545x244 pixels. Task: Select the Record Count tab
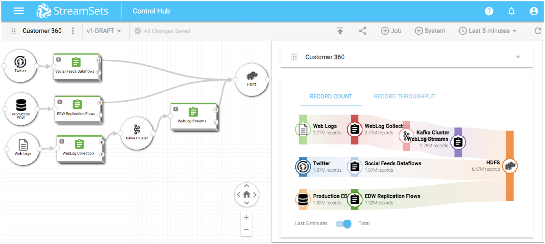tap(331, 97)
